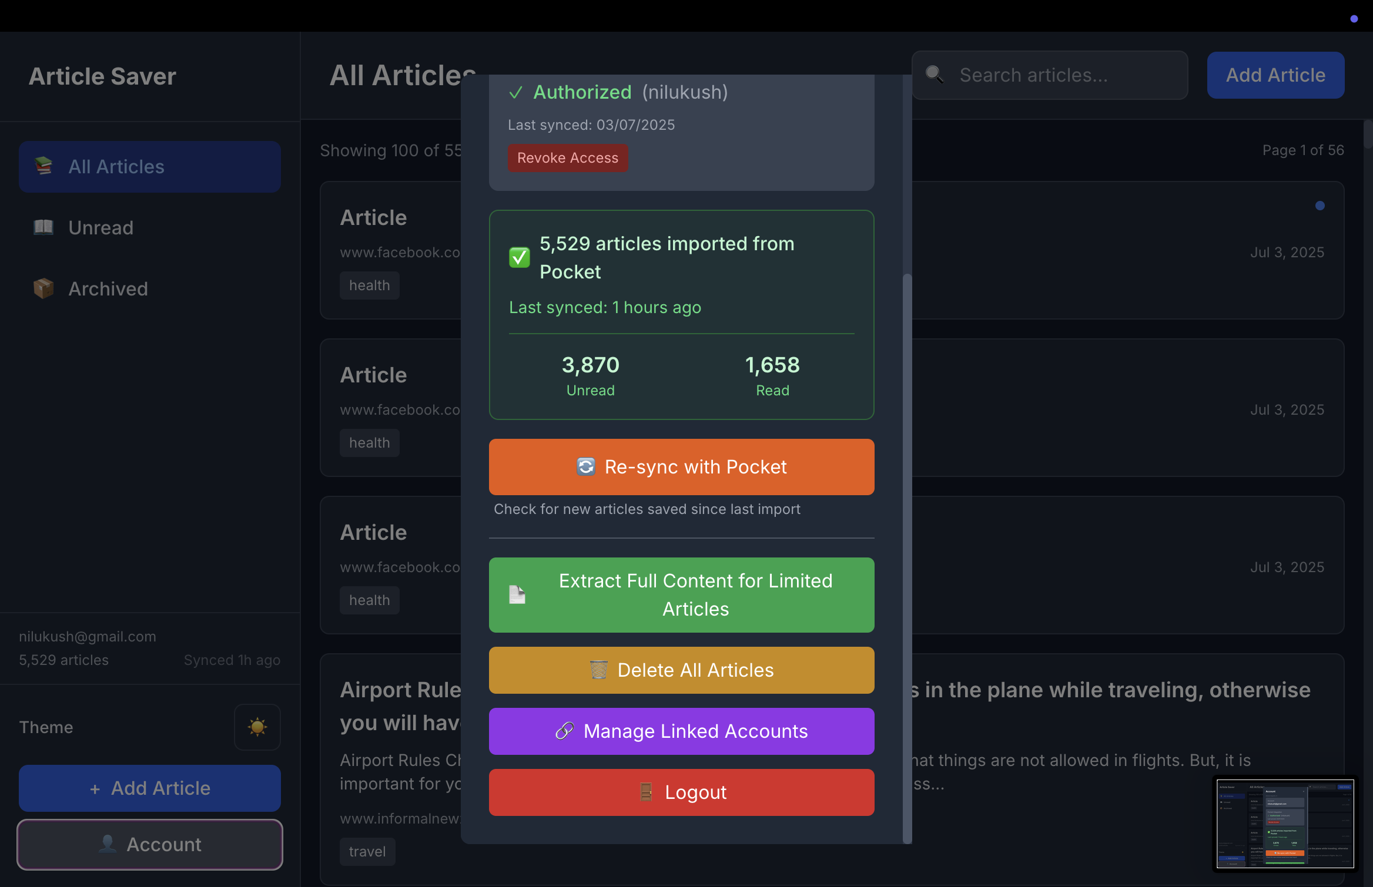Click the Logout button
The height and width of the screenshot is (887, 1373).
682,792
